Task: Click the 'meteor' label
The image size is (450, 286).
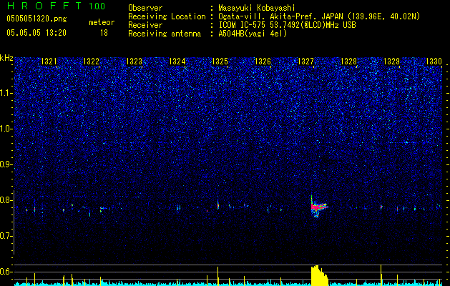Action: 102,22
